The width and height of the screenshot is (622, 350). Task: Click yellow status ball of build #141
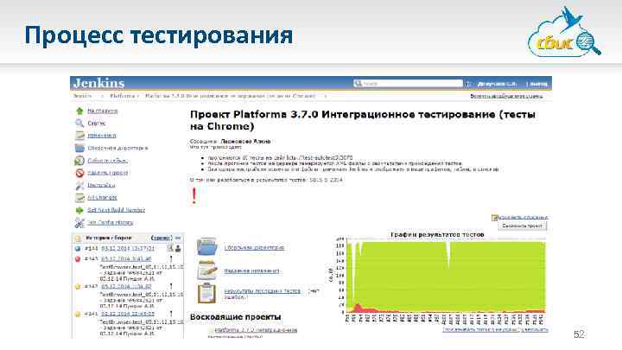tap(78, 314)
